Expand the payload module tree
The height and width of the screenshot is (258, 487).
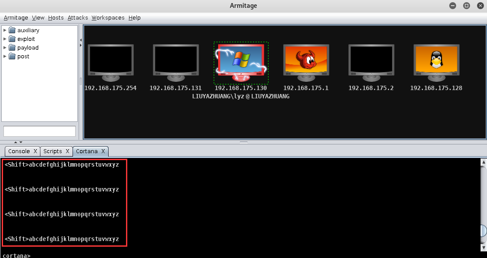tap(5, 47)
